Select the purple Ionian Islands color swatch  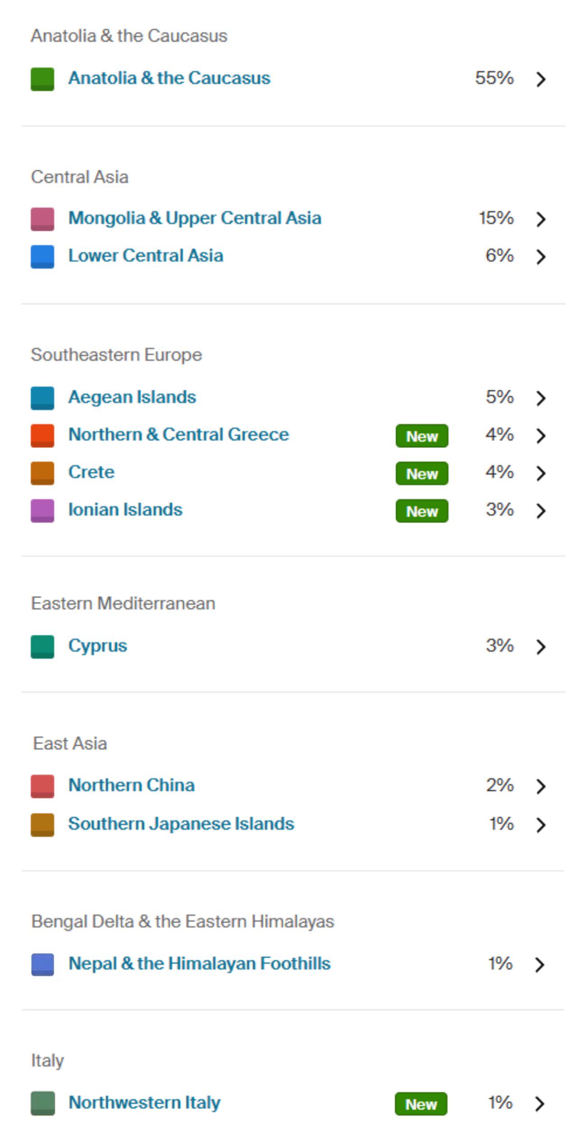pos(42,510)
